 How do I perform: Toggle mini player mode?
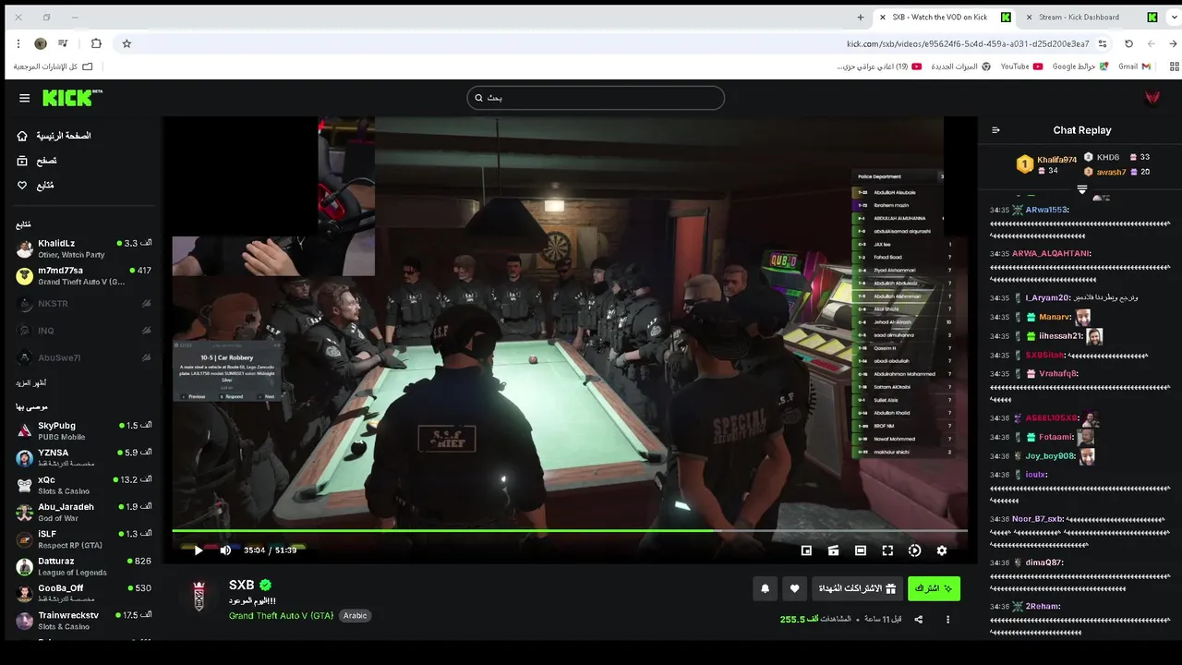click(x=806, y=550)
